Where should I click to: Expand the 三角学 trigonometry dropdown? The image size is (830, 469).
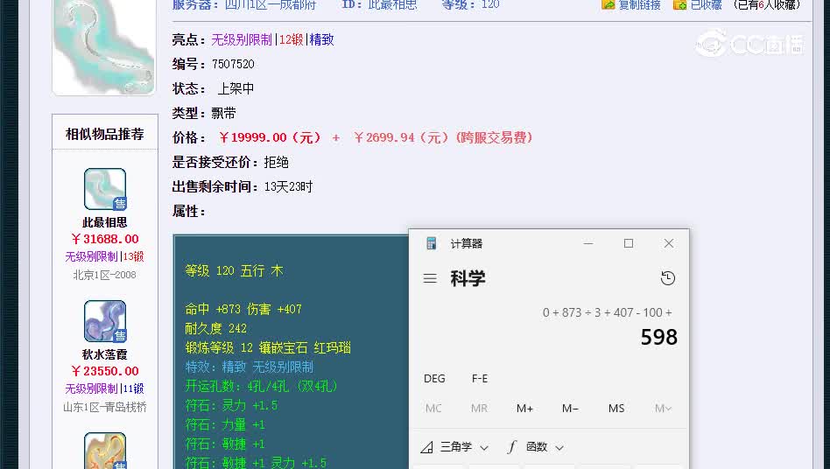tap(454, 447)
